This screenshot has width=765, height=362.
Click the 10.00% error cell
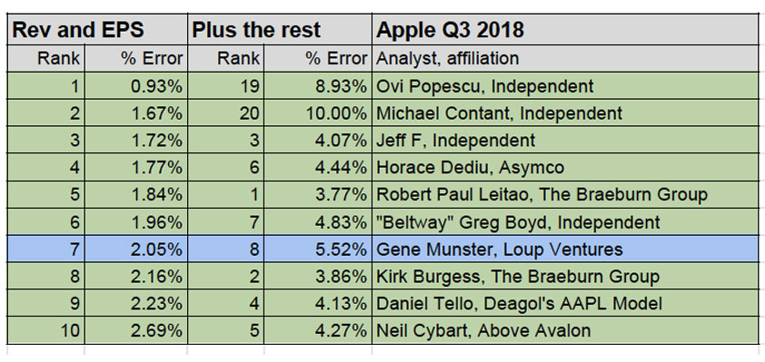[318, 113]
